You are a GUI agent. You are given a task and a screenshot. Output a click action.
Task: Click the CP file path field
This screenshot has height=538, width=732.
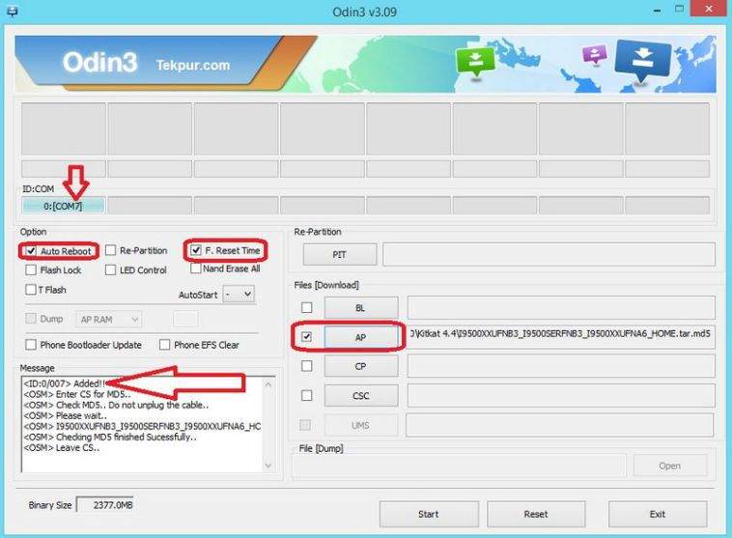pos(561,366)
